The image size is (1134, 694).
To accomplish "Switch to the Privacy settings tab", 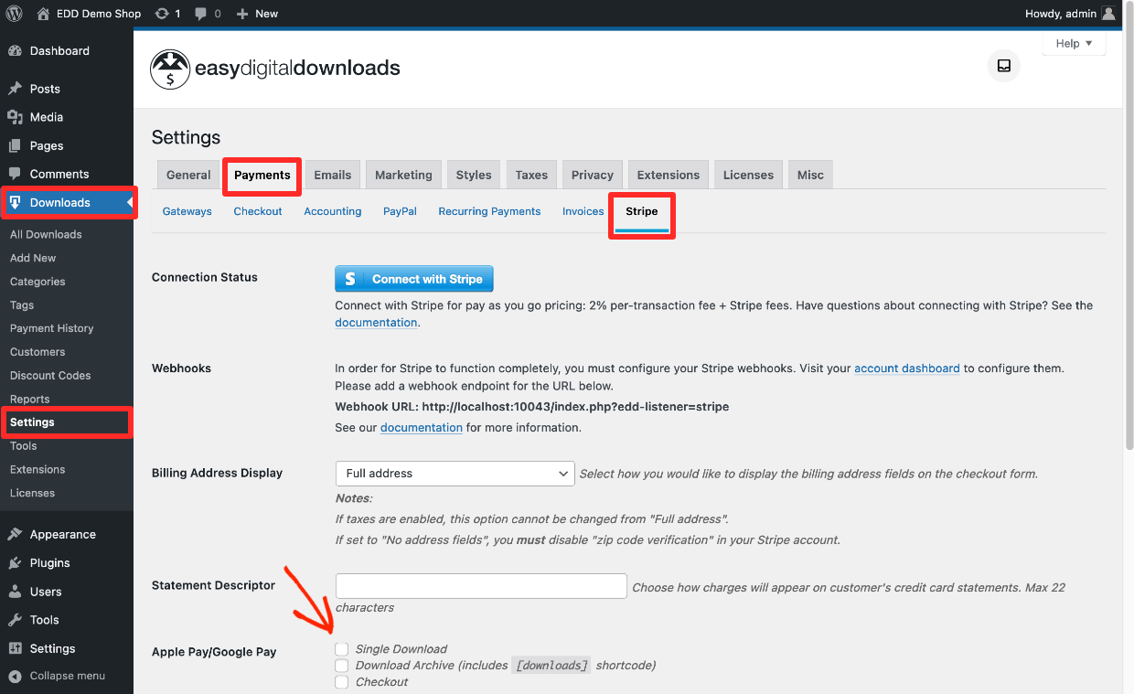I will (593, 175).
